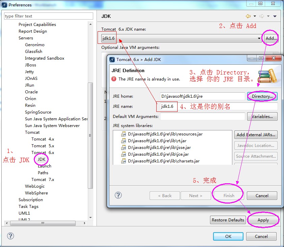
Task: Click the jar icon beside resources.jar
Action: pos(124,134)
